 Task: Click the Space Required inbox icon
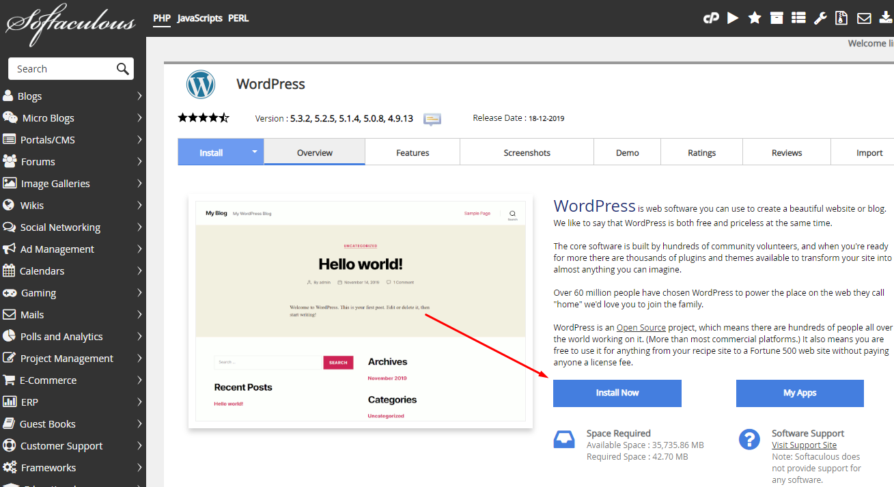pyautogui.click(x=565, y=440)
